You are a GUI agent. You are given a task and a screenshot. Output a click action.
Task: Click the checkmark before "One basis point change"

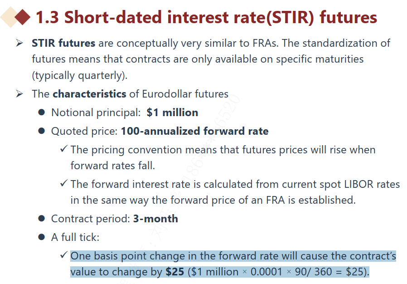click(x=64, y=256)
